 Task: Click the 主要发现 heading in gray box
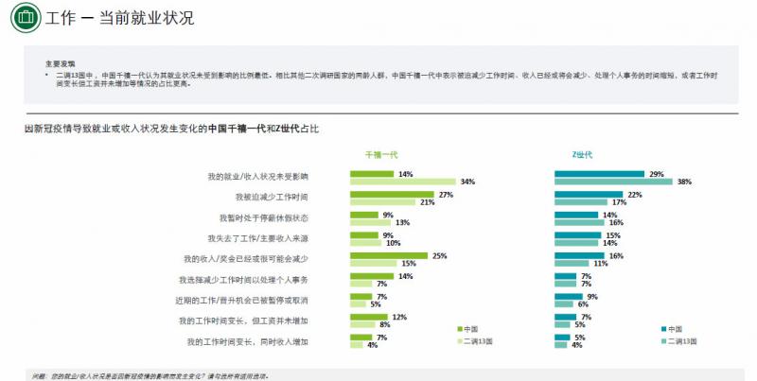[x=61, y=63]
